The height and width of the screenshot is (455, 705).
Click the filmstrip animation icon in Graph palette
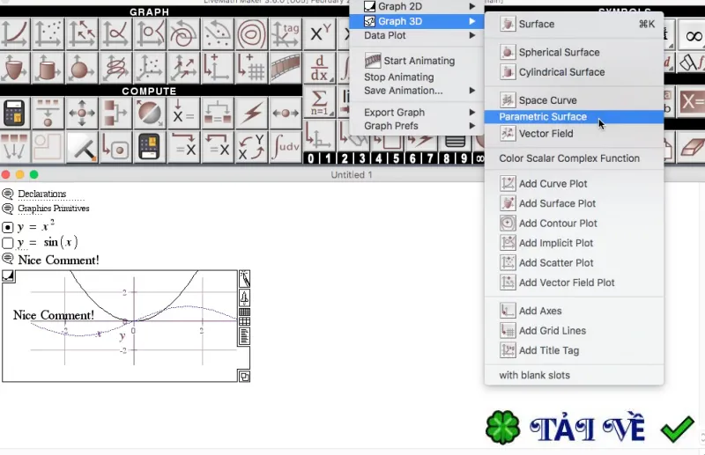coord(285,68)
